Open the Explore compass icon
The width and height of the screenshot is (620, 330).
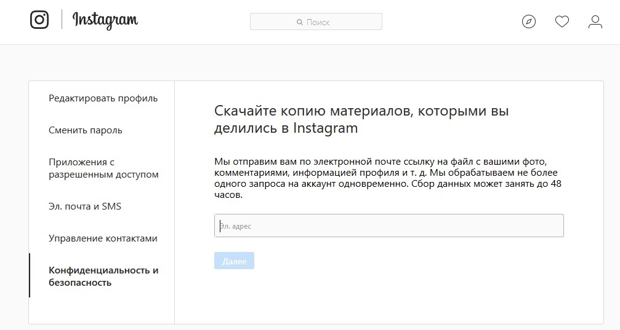tap(529, 22)
